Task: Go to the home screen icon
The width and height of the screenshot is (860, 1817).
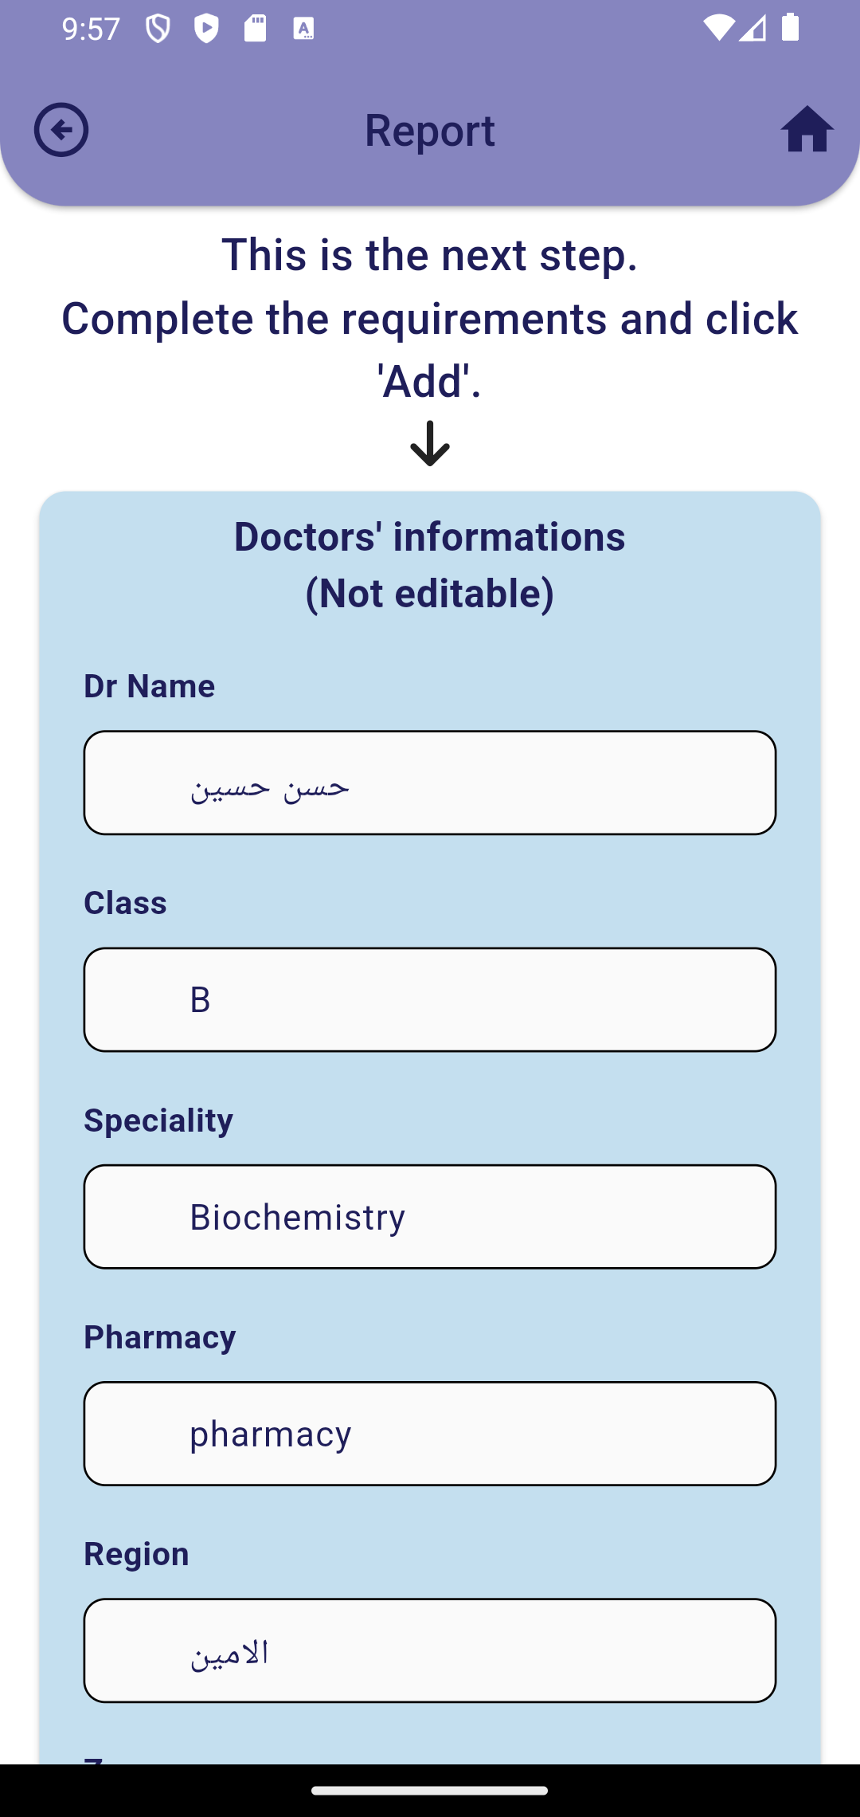Action: point(807,130)
